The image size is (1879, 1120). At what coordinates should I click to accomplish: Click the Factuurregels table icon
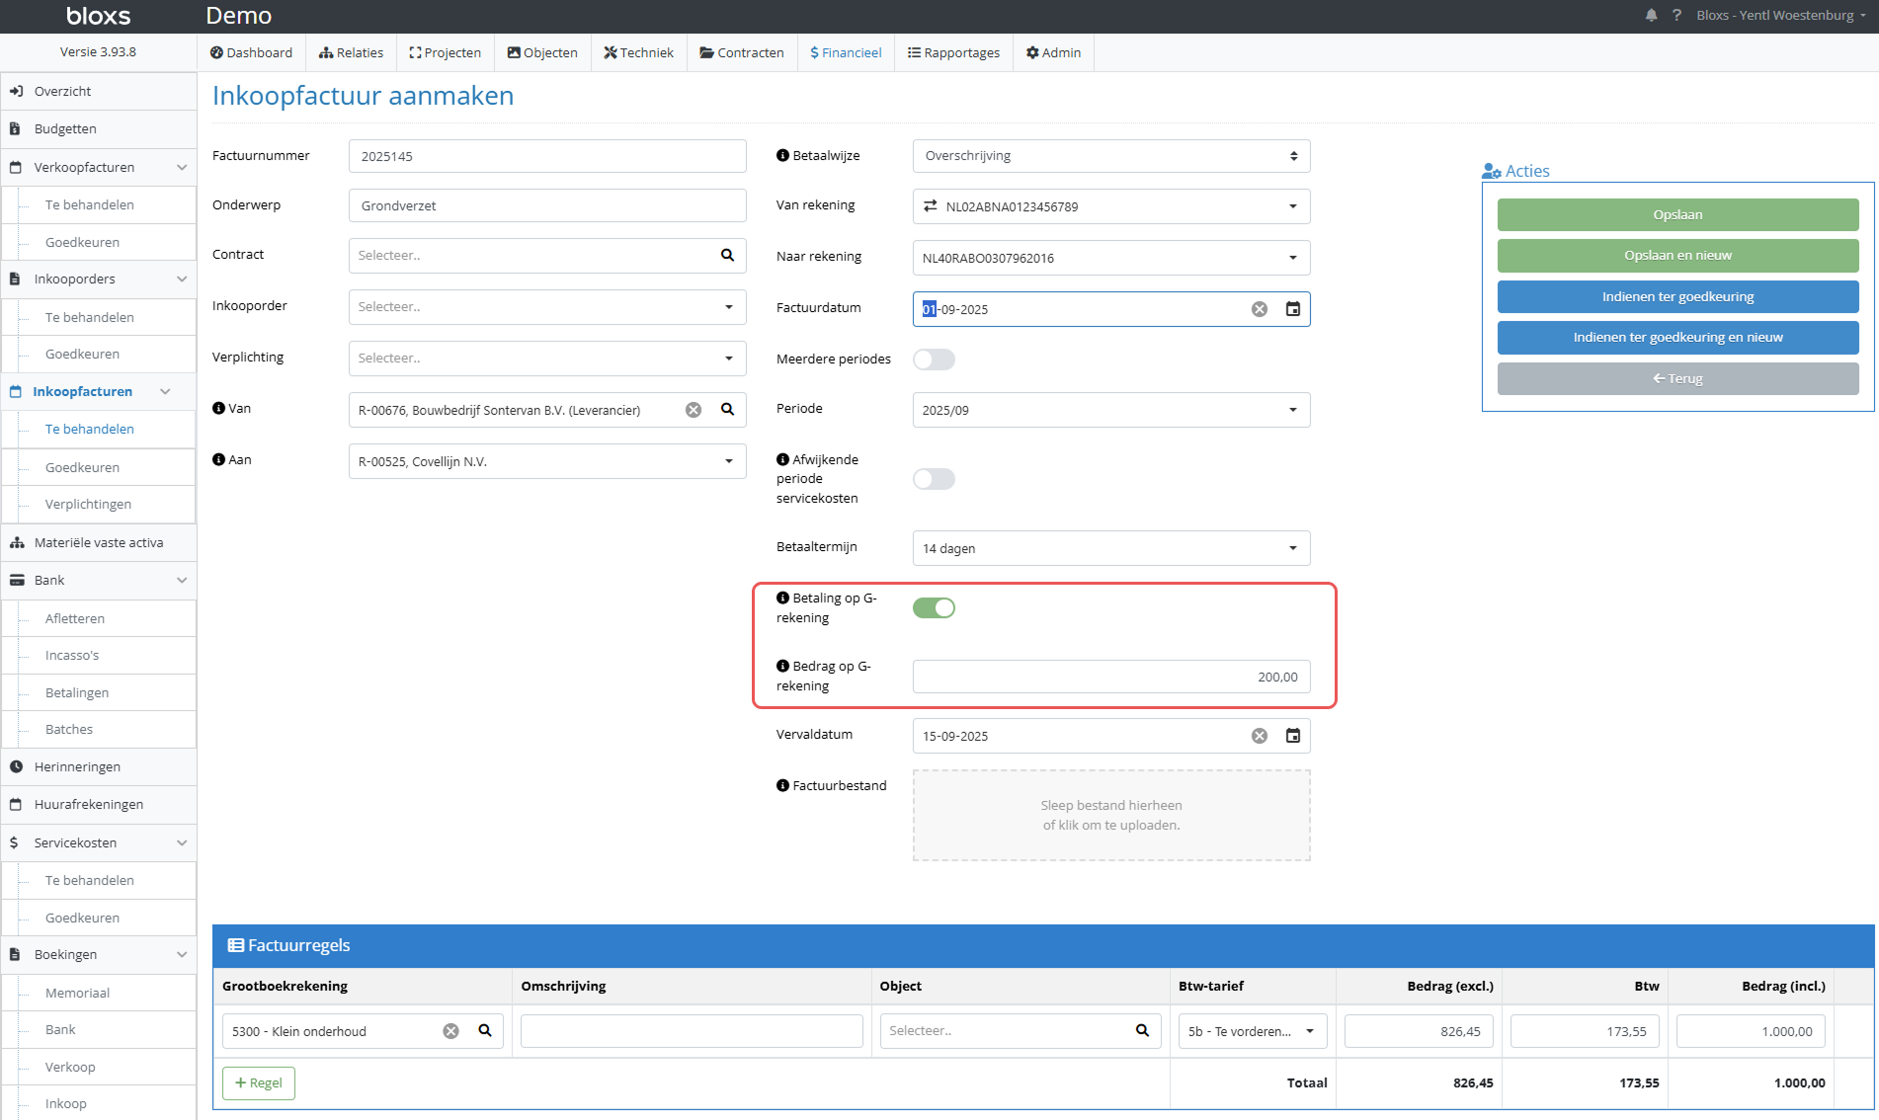click(236, 945)
